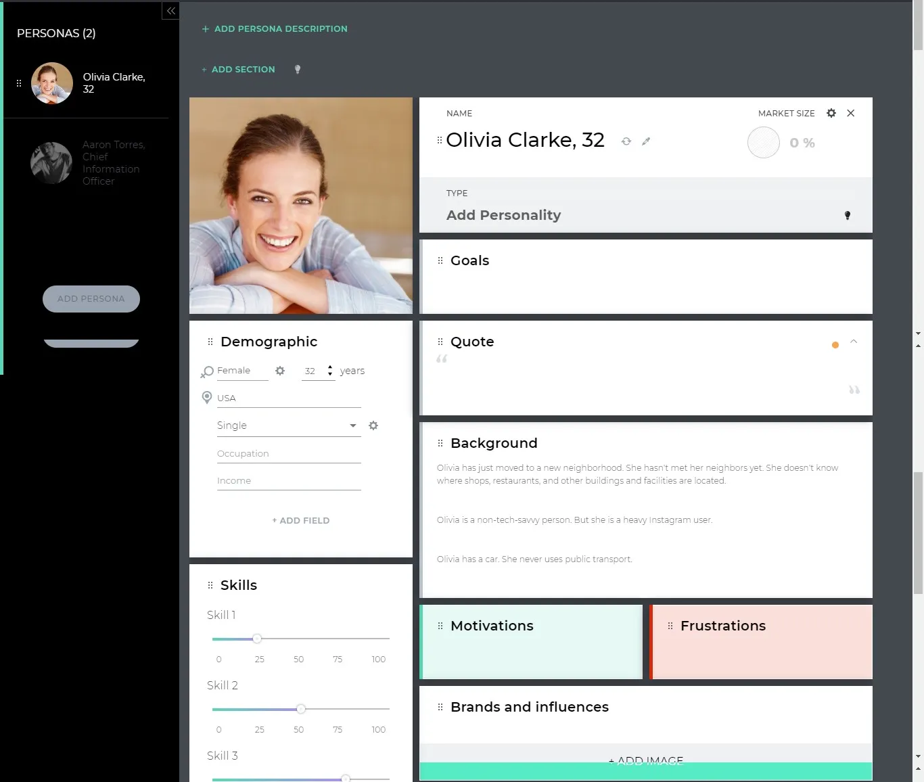The width and height of the screenshot is (924, 782).
Task: Grab the Brands and influences drag handle
Action: (x=440, y=707)
